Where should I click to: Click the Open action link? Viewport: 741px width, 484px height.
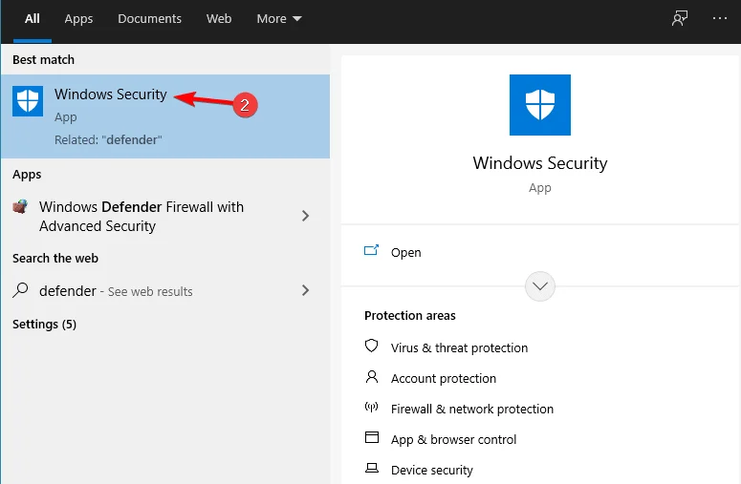[x=406, y=252]
